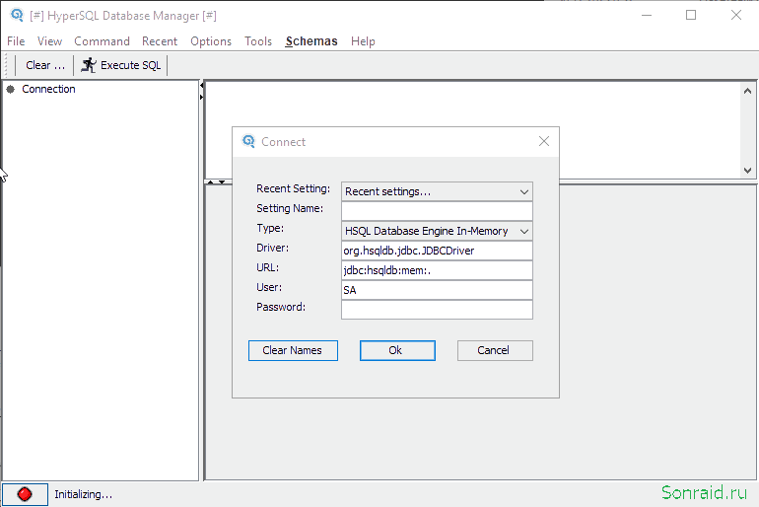Open the Recent settings dropdown

437,191
